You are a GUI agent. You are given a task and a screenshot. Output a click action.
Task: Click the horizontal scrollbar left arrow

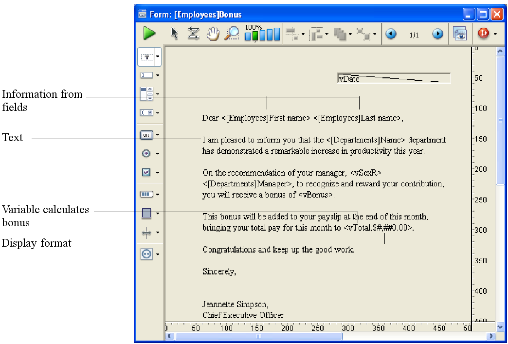[x=170, y=336]
